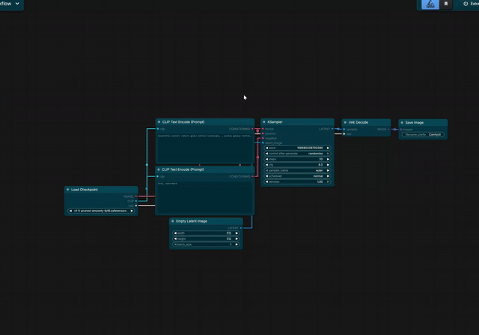The width and height of the screenshot is (479, 335).
Task: Click the KSampler negative input socket
Action: point(263,139)
